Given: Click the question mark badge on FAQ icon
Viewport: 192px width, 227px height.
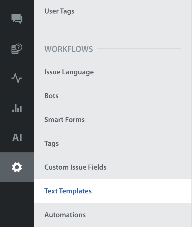Looking at the screenshot, I should [19, 47].
